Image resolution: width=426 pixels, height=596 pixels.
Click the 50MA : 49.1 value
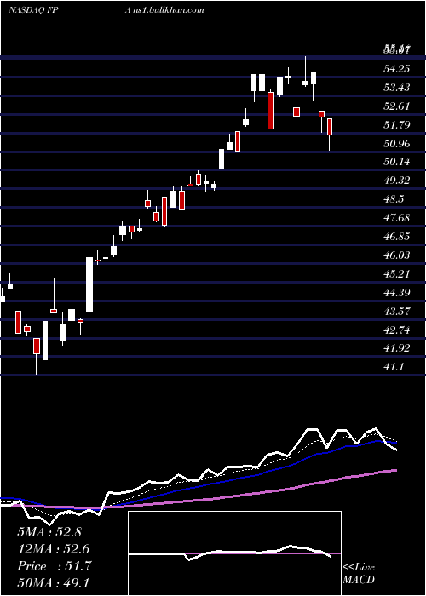(54, 583)
